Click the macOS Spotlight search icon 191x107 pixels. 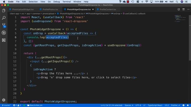point(177,1)
